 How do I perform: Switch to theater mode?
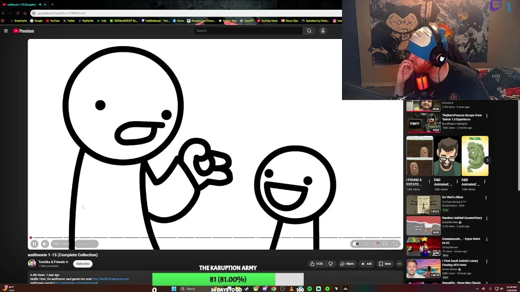coord(385,244)
